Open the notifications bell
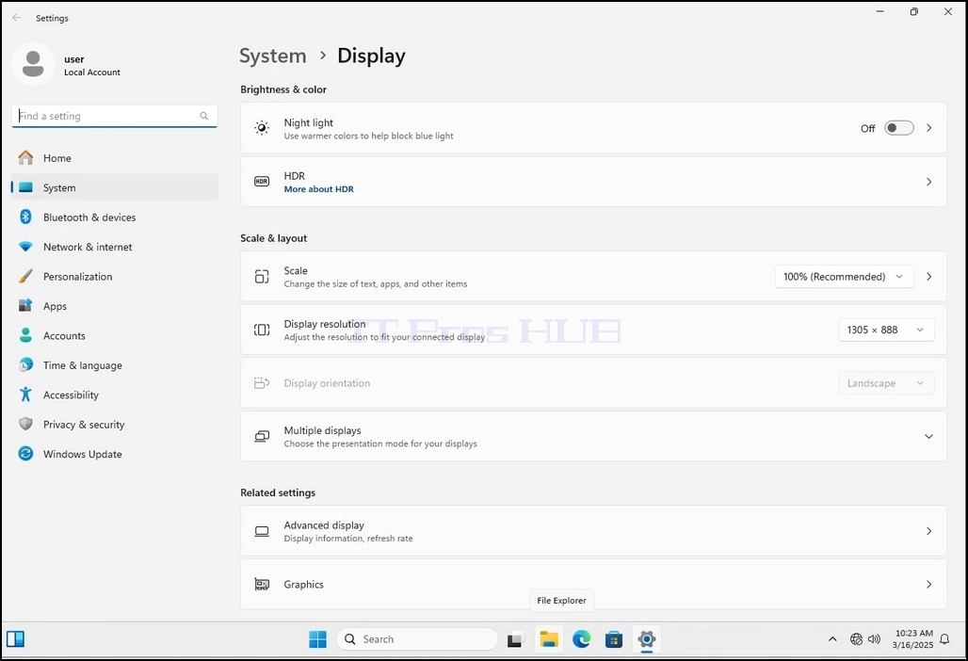 click(x=944, y=639)
